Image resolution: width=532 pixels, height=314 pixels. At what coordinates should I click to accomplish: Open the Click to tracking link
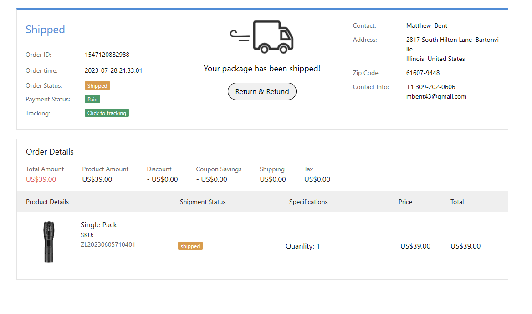(107, 113)
